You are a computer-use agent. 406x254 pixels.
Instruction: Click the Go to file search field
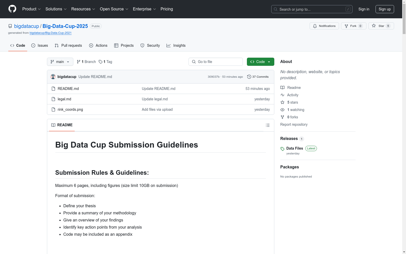coord(216,62)
